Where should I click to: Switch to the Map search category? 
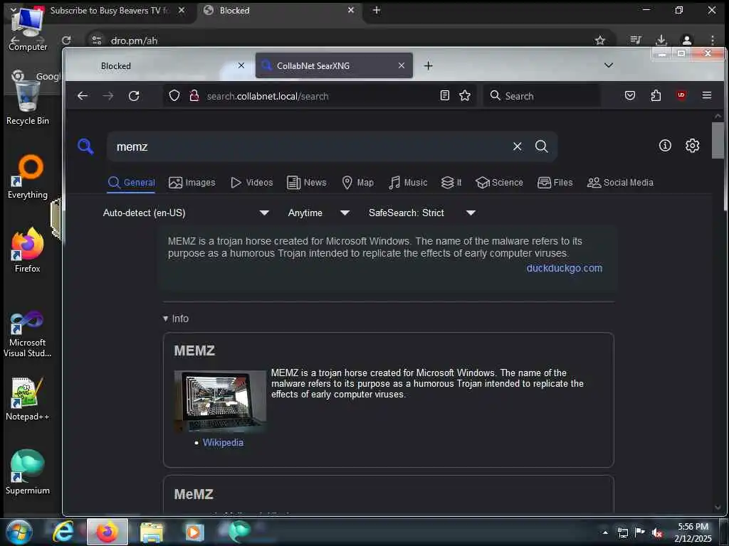click(x=357, y=183)
